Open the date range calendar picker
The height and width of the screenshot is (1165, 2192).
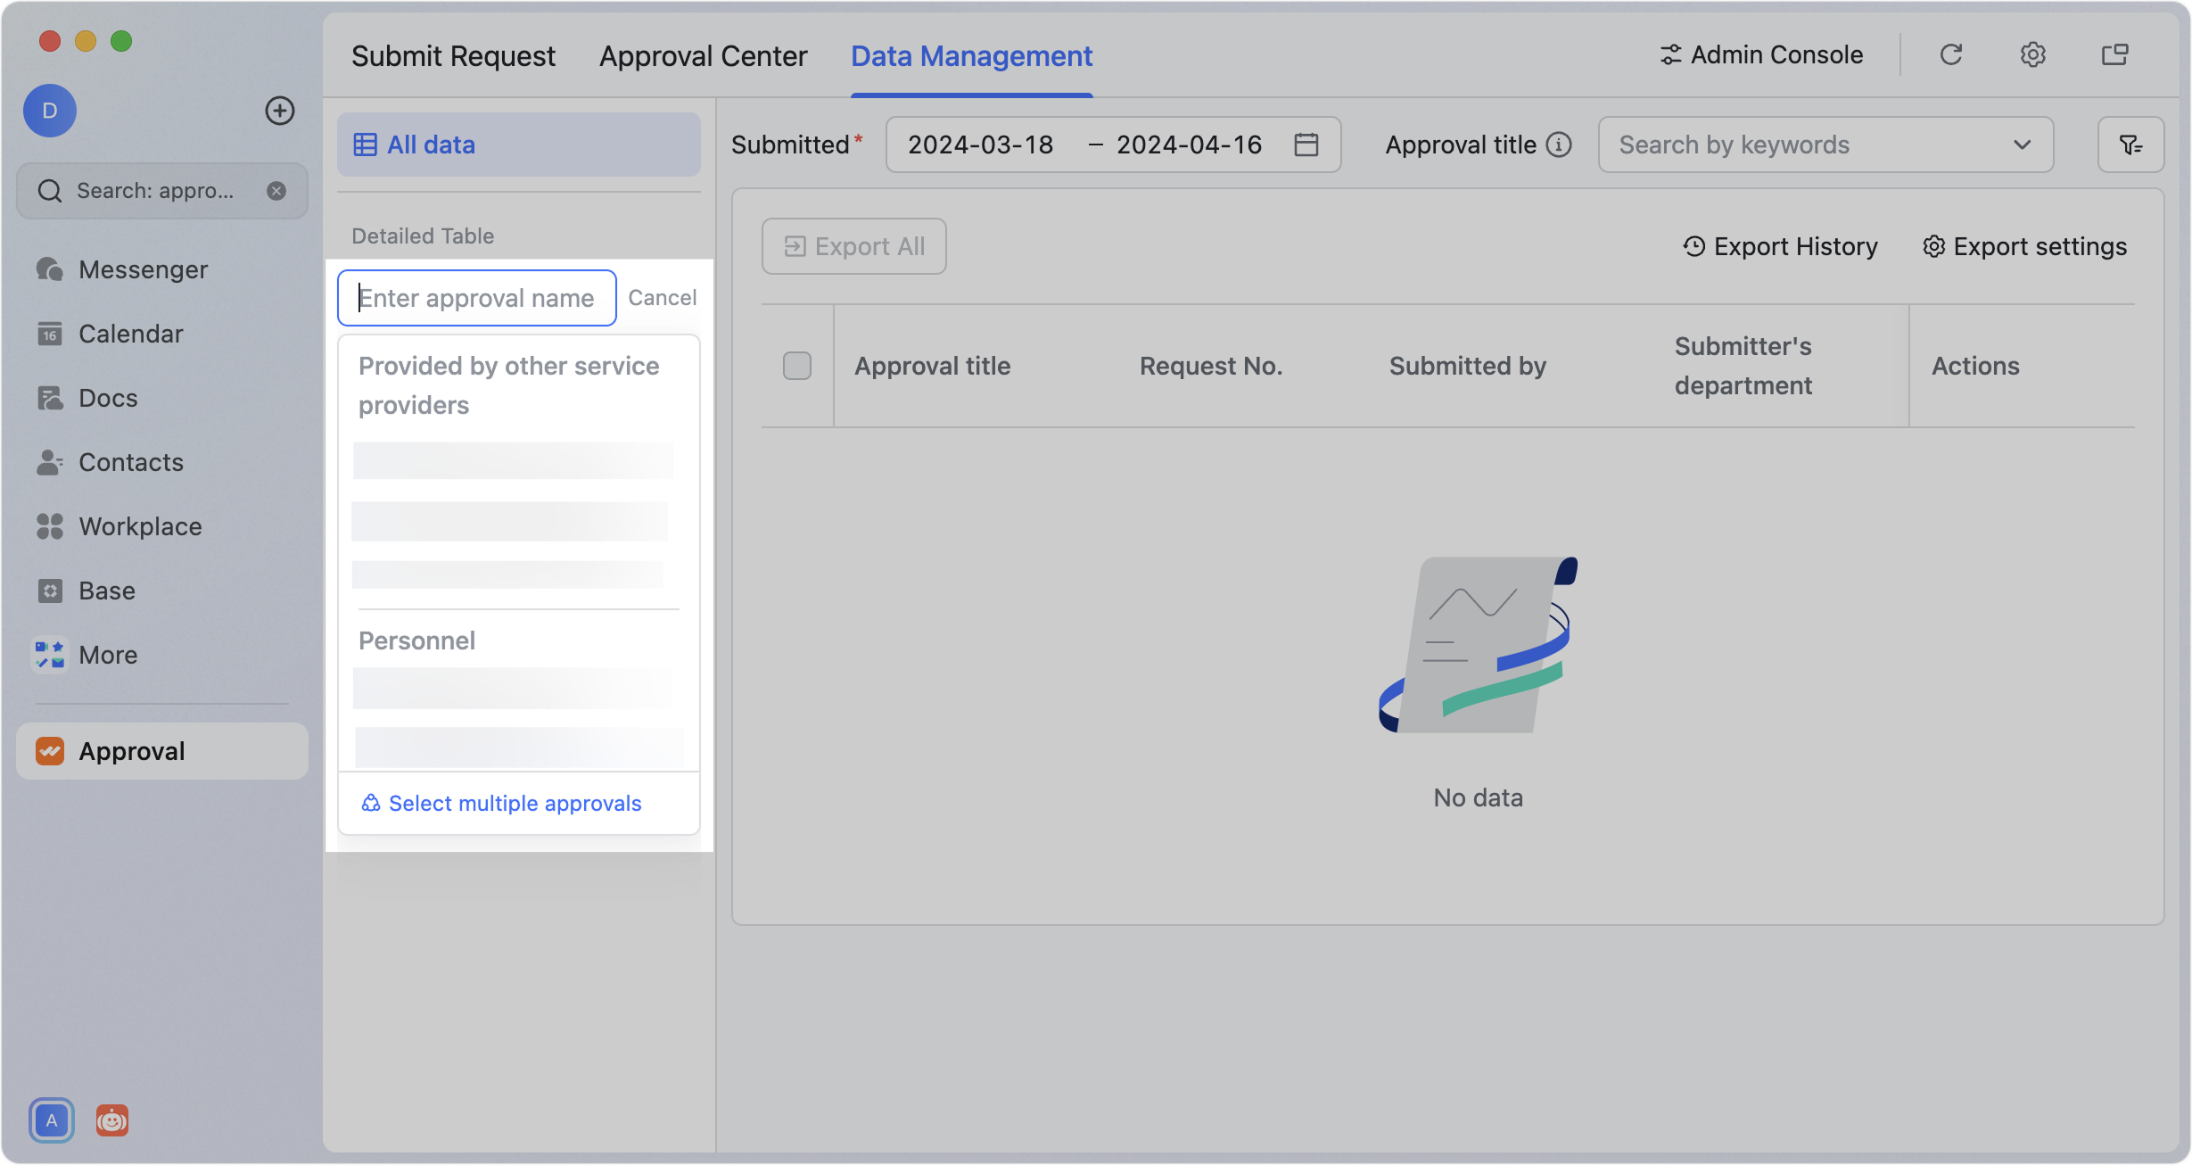(x=1306, y=144)
